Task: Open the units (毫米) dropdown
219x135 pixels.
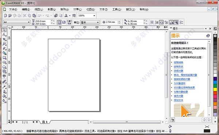Action: point(97,22)
